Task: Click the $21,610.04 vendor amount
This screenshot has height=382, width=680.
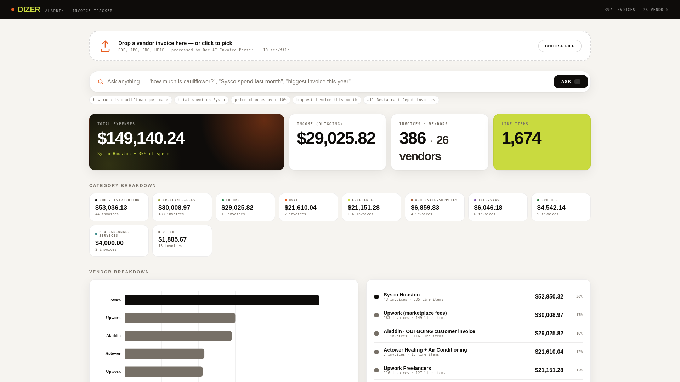Action: click(x=549, y=352)
